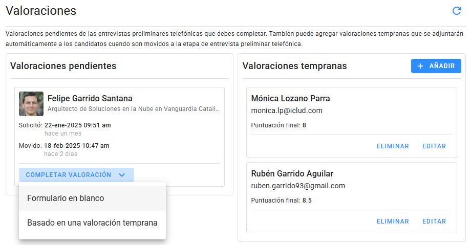Expand the Completar Valoración chevron arrow
Screen dimensions: 471x245
click(122, 175)
